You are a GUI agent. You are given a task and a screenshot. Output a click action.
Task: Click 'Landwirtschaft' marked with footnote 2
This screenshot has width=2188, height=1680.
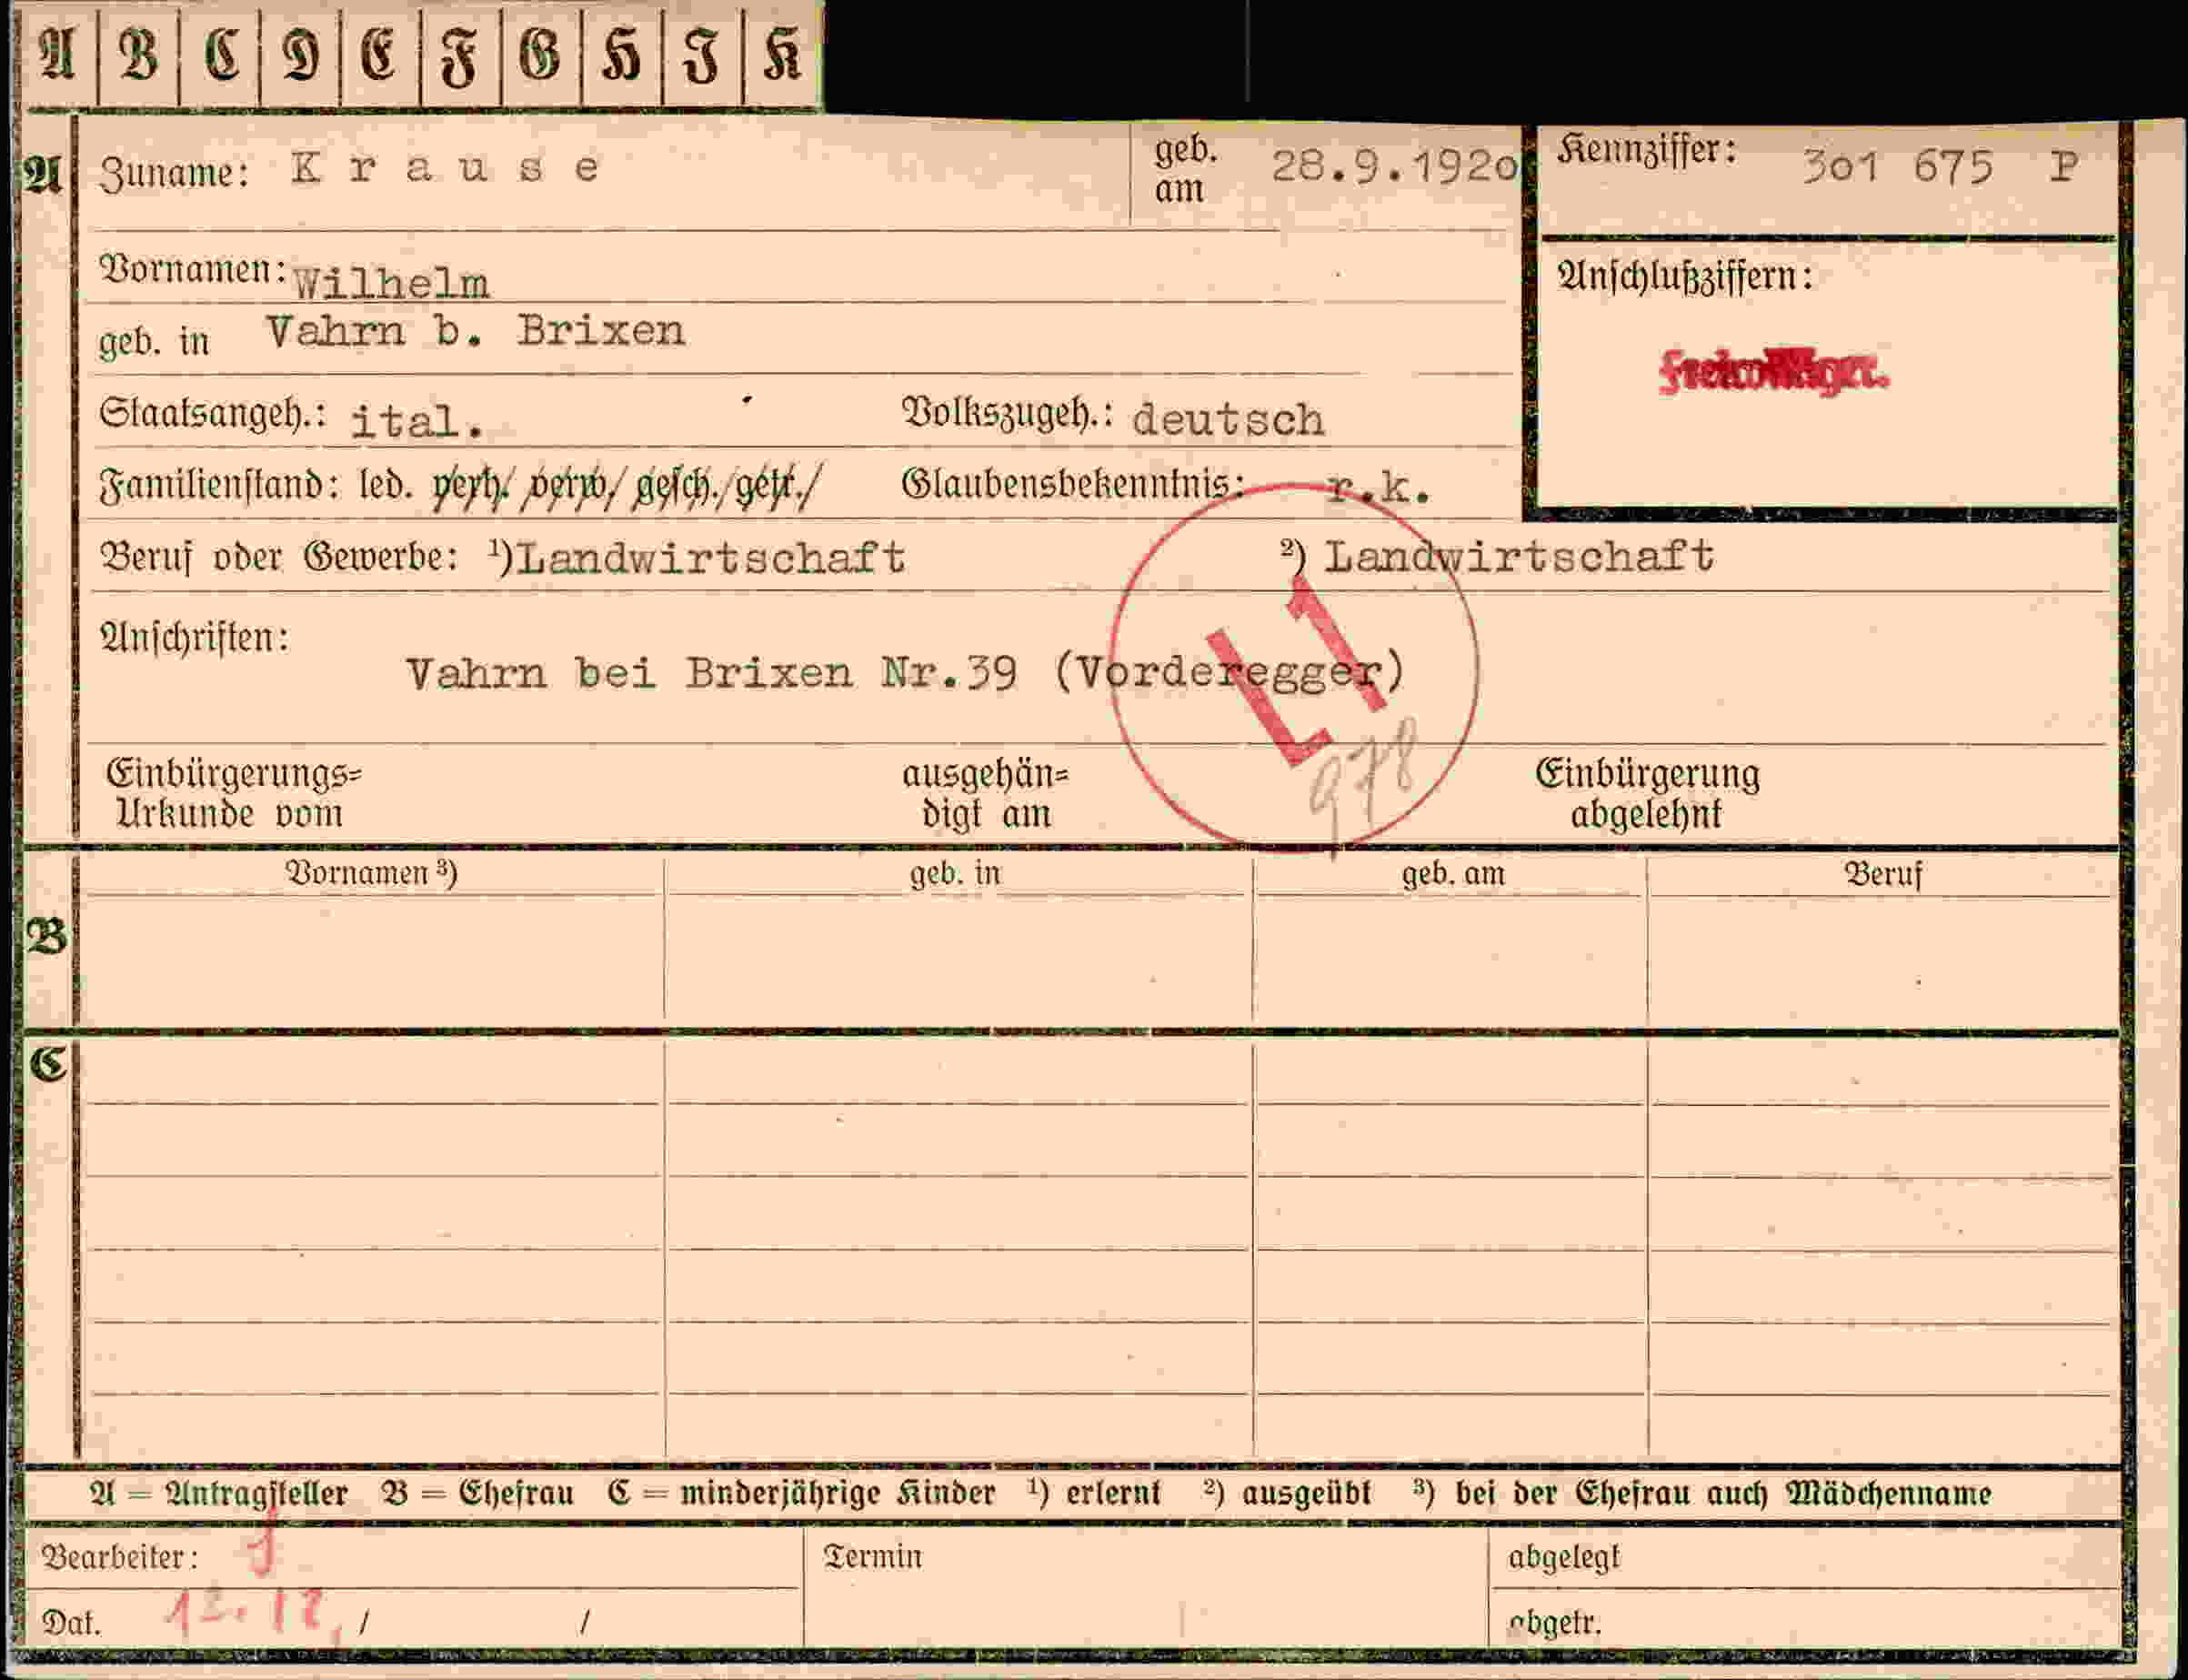1520,556
